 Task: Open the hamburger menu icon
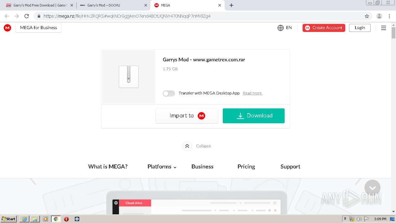tap(384, 28)
